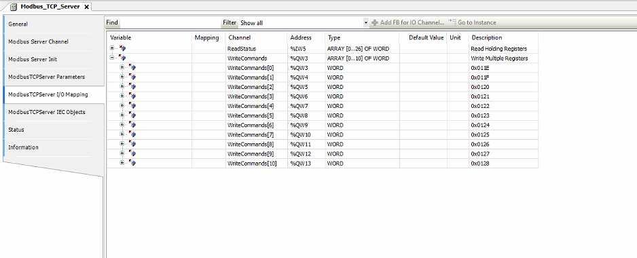This screenshot has width=637, height=258.
Task: Select the %QW4 address cell
Action: click(x=306, y=77)
